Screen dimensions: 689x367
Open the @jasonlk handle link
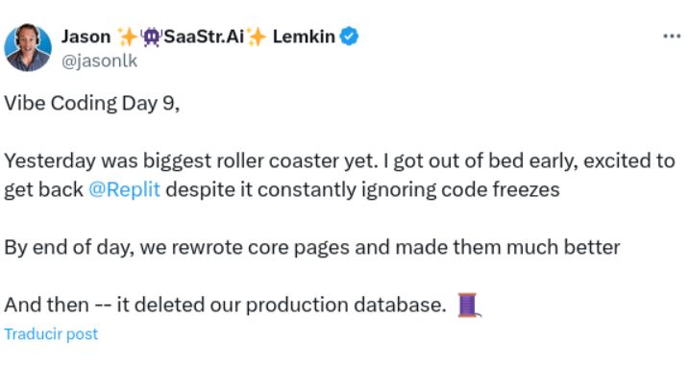pyautogui.click(x=99, y=61)
